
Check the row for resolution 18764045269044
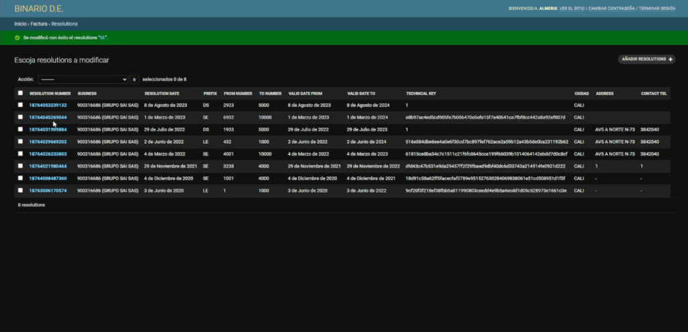[20, 117]
